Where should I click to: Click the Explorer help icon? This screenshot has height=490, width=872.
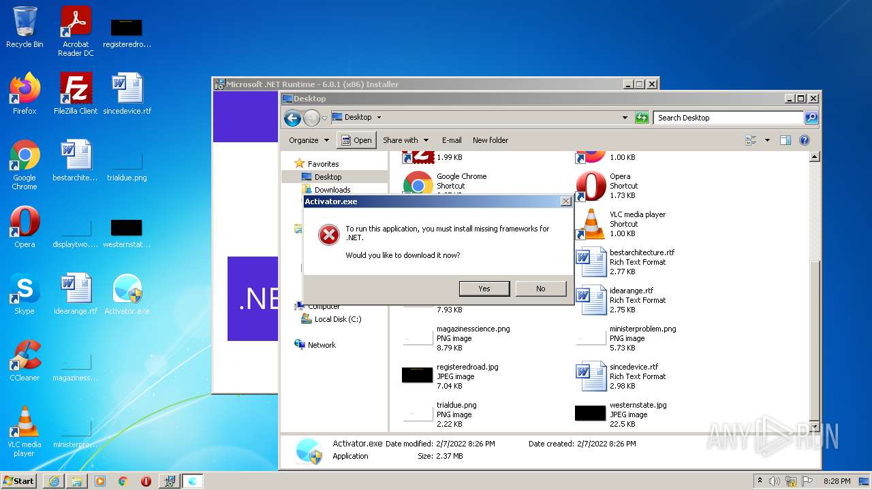click(x=805, y=140)
